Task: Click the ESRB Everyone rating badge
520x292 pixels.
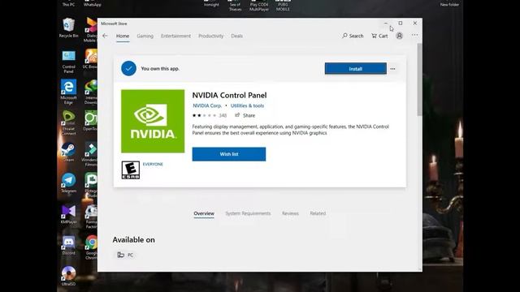Action: (131, 170)
